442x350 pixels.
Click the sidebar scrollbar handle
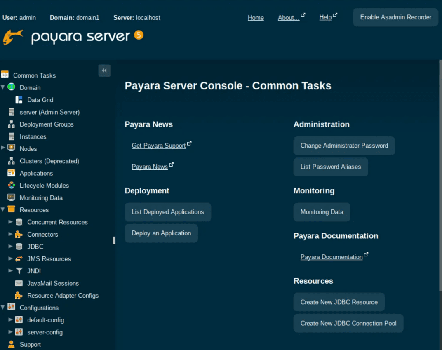114,240
